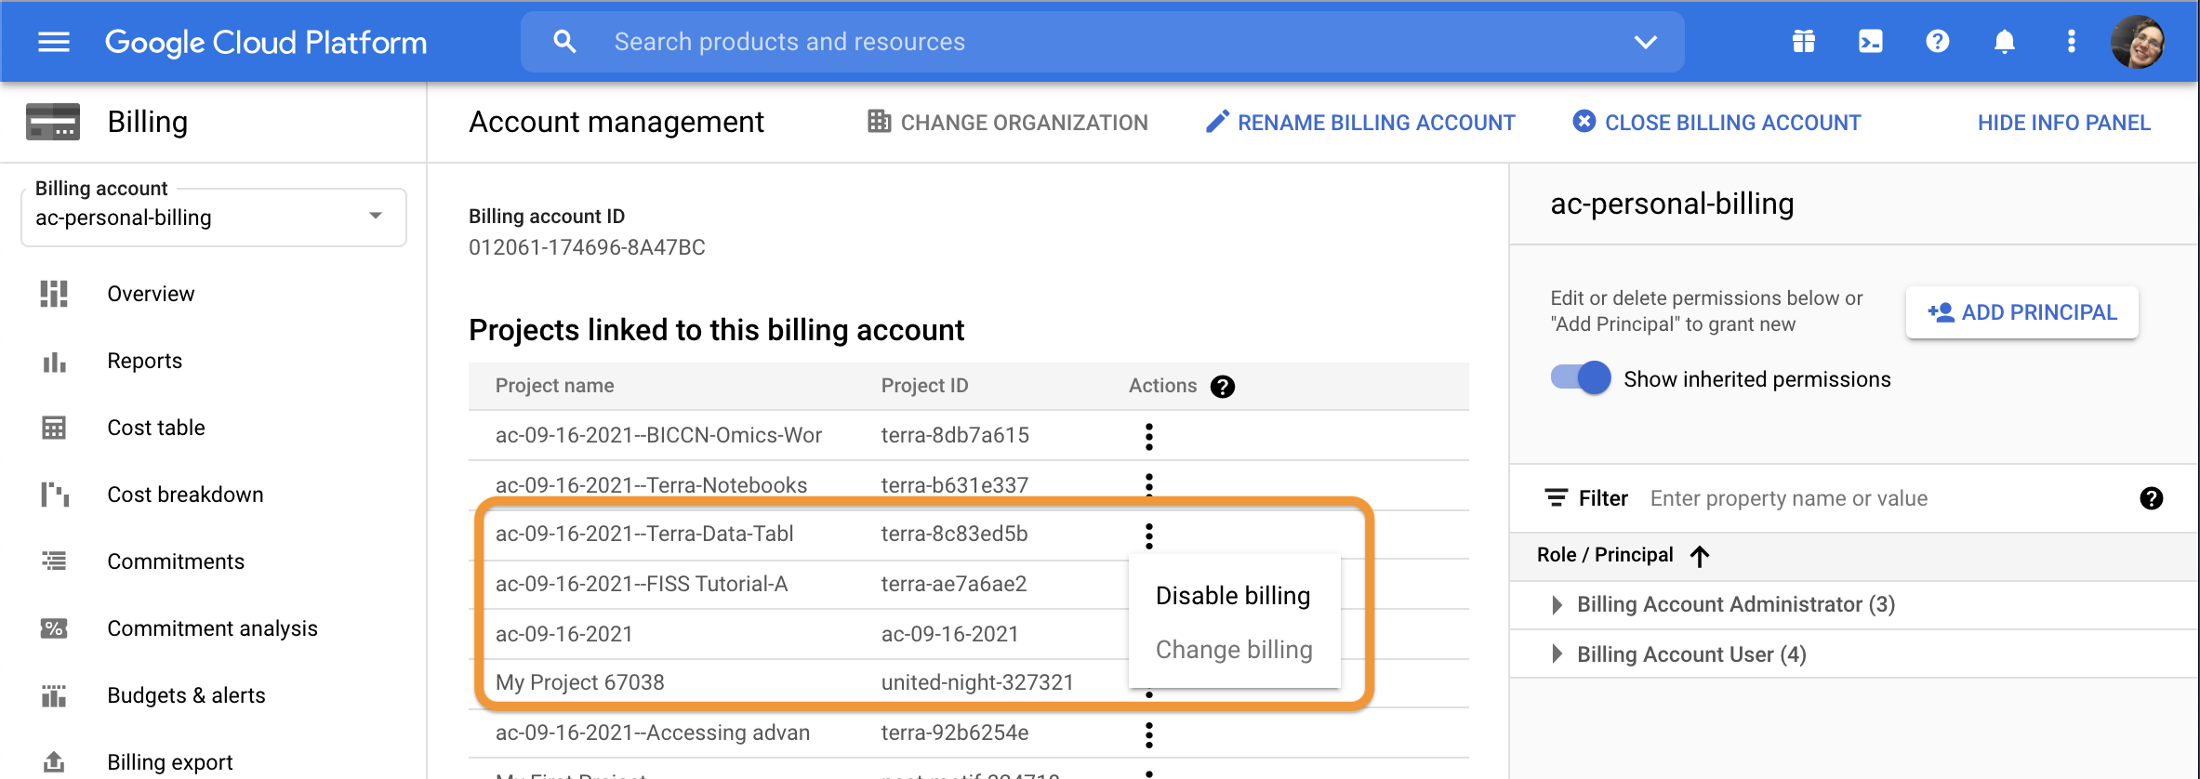
Task: Click ADD PRINCIPAL button
Action: coord(2022,312)
